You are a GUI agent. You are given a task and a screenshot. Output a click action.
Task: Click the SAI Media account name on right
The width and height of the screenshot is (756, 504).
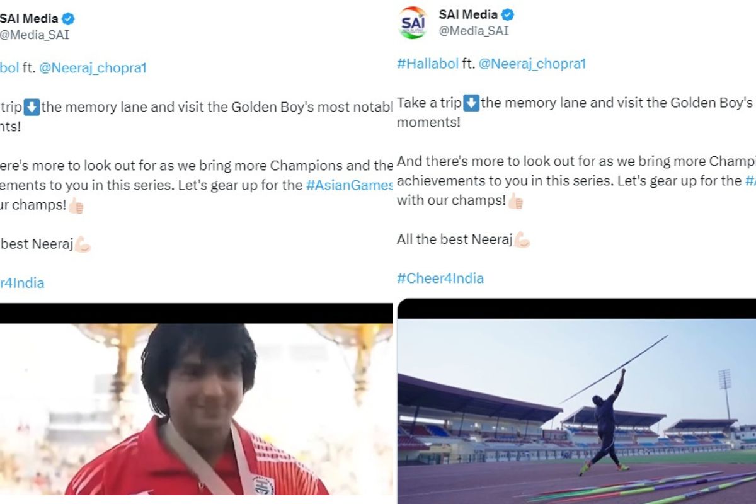[468, 14]
